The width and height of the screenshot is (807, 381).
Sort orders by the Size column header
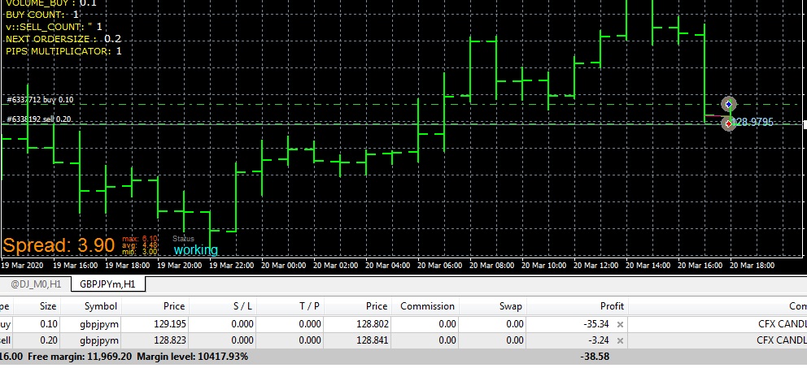pos(48,306)
